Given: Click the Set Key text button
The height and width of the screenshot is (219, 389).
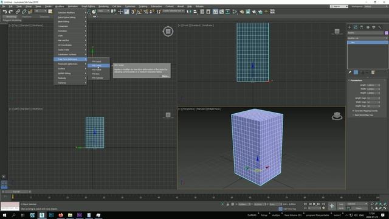Looking at the screenshot, I should point(341,208).
